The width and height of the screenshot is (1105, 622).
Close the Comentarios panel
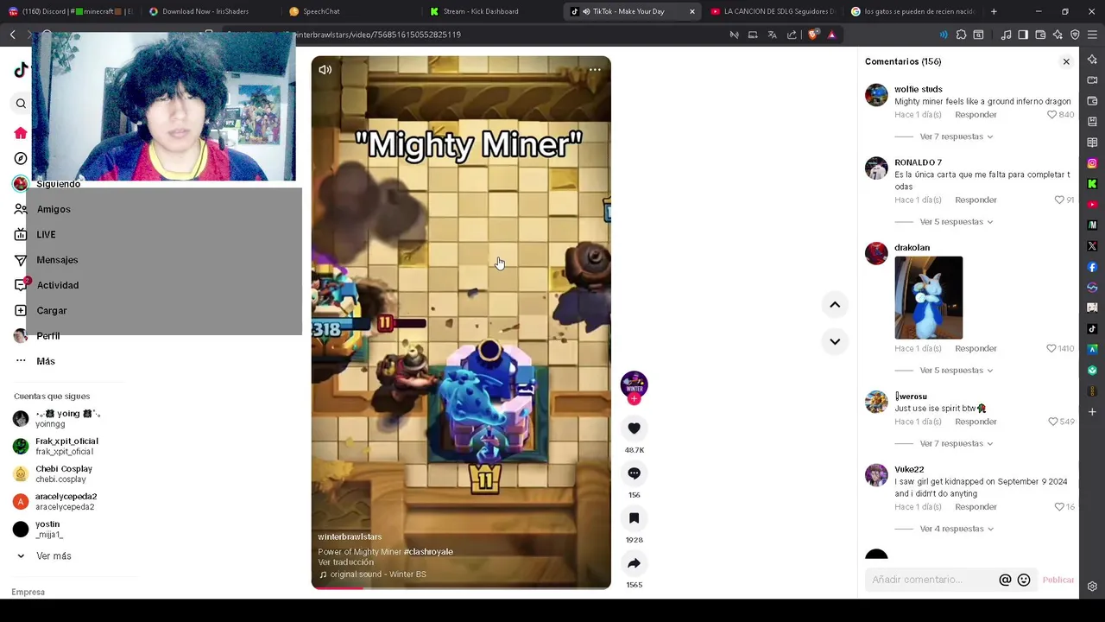click(x=1066, y=61)
